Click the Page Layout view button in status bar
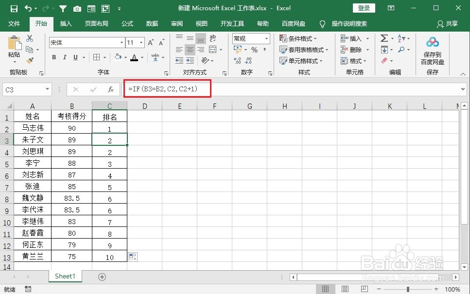The width and height of the screenshot is (470, 294). tap(345, 289)
